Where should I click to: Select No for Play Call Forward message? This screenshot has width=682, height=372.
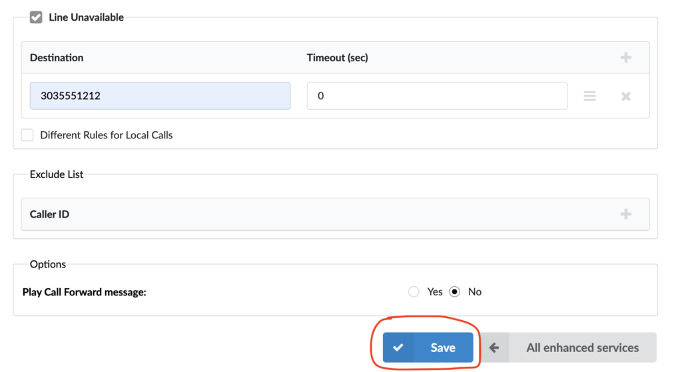pos(454,291)
